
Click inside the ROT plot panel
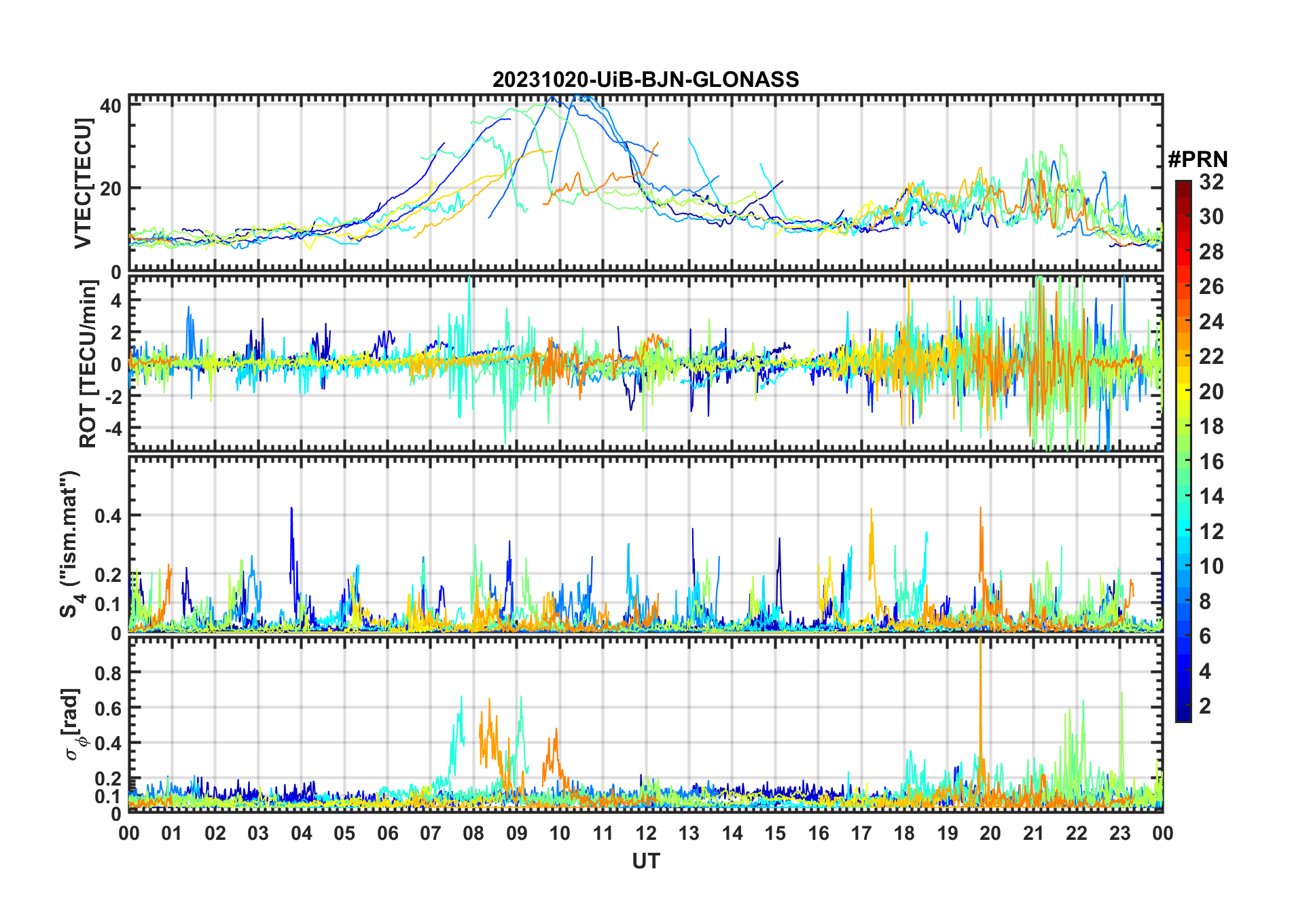tap(646, 363)
